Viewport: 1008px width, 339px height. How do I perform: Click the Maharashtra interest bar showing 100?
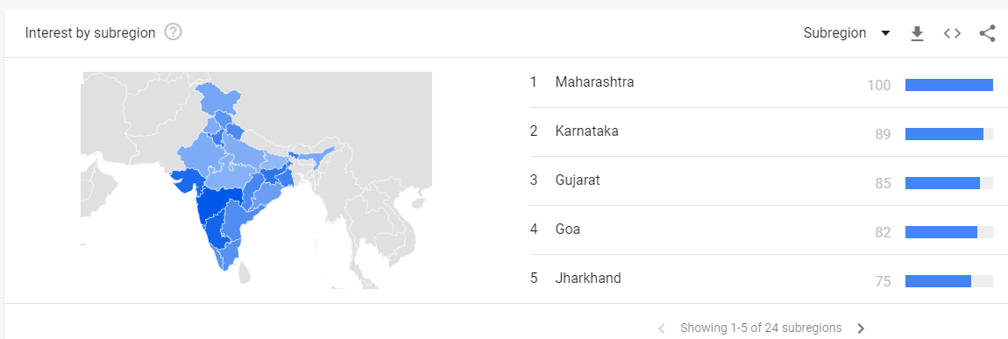pyautogui.click(x=949, y=85)
